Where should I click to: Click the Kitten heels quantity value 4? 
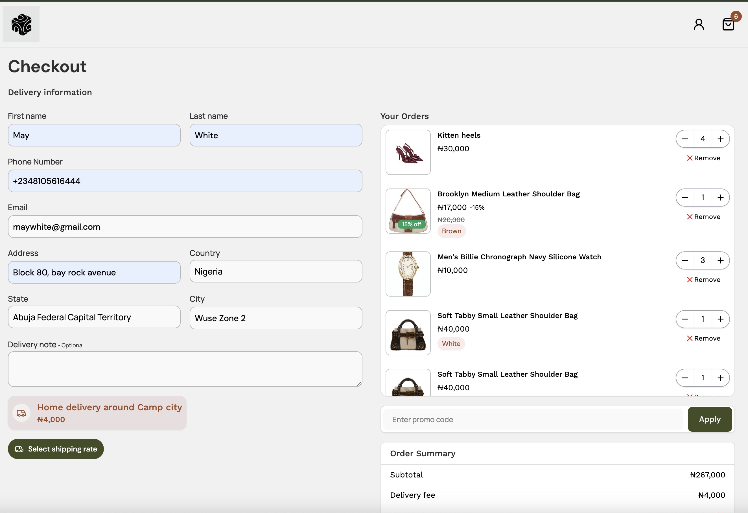click(x=703, y=139)
